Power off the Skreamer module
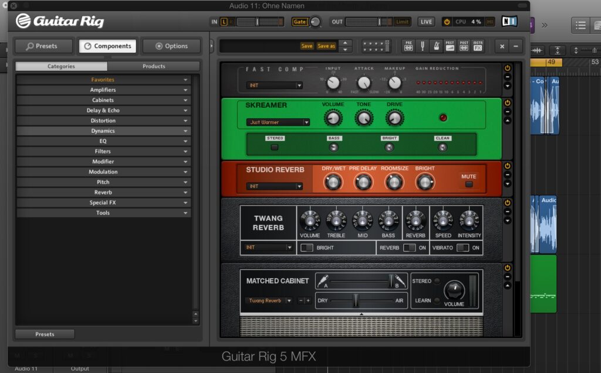The width and height of the screenshot is (601, 373). (x=508, y=102)
